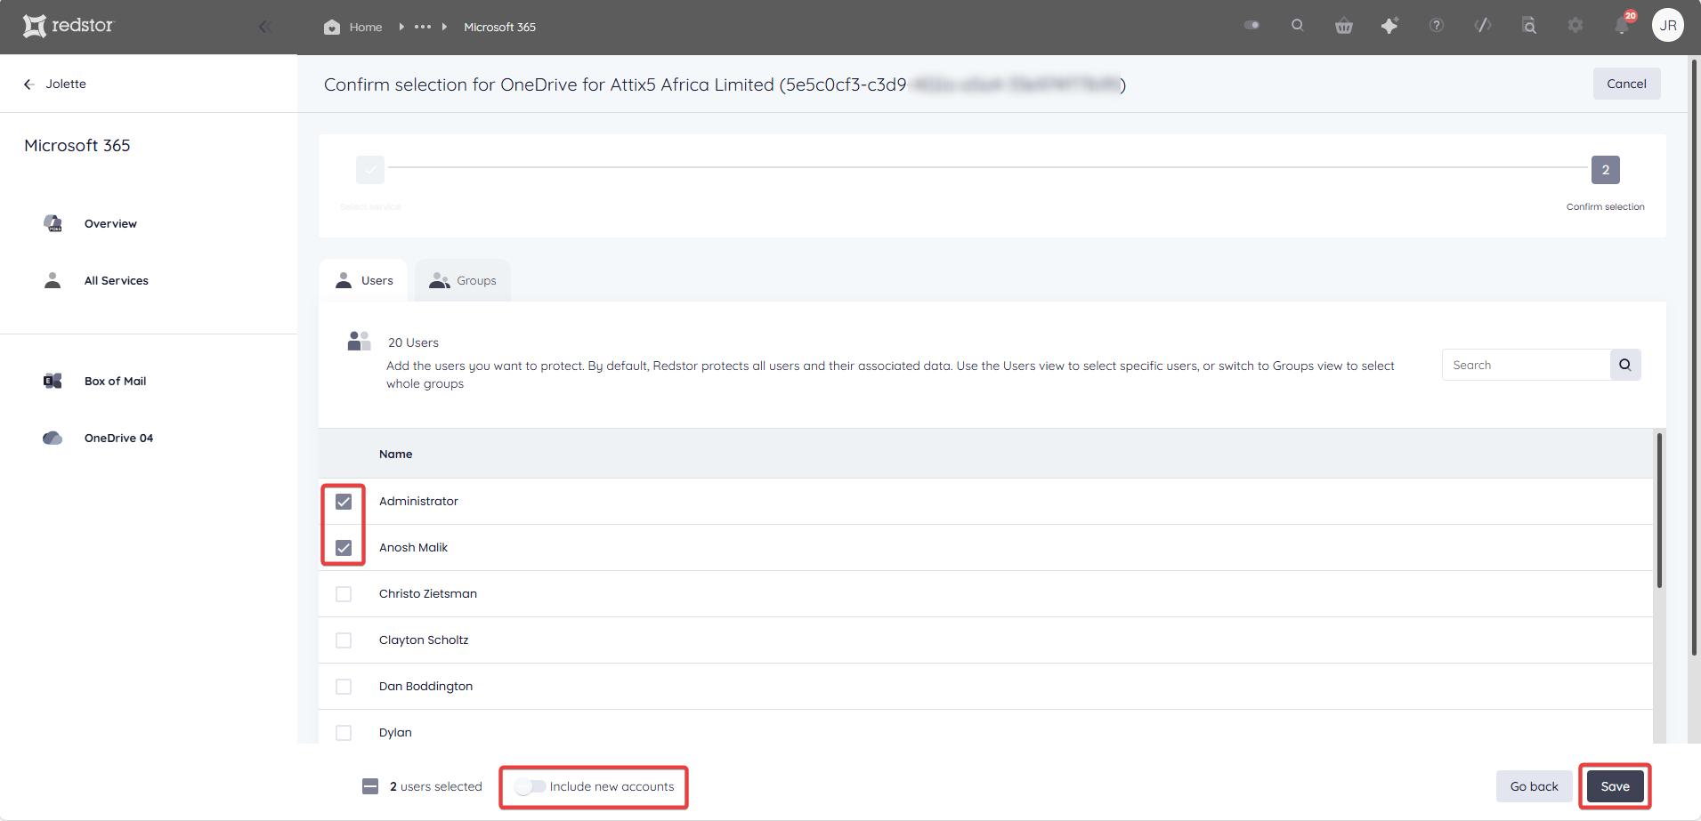1701x821 pixels.
Task: Click the Anosh Malik name text
Action: click(x=413, y=547)
